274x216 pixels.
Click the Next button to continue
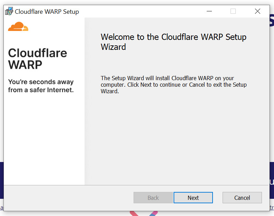[x=193, y=198]
